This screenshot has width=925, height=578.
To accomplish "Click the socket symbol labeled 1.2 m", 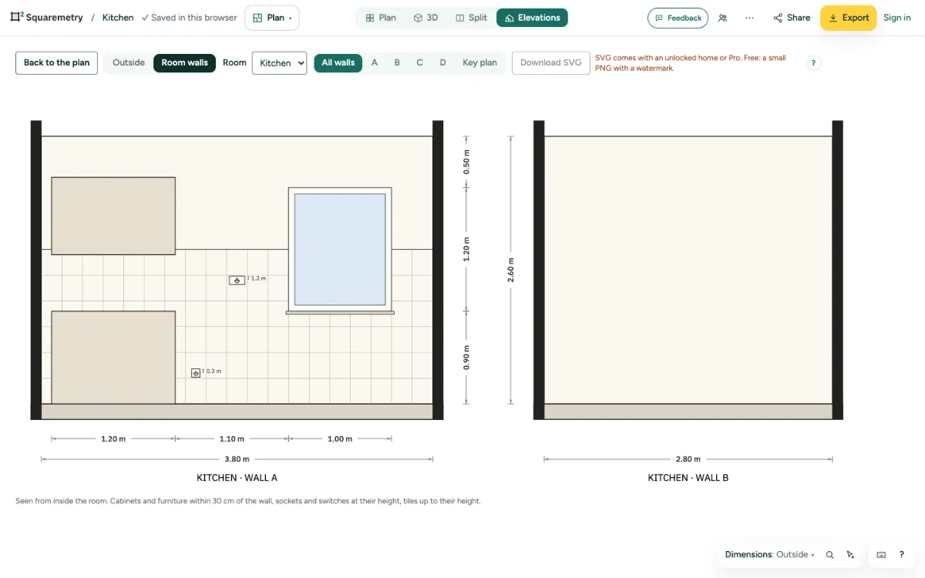I will (237, 280).
